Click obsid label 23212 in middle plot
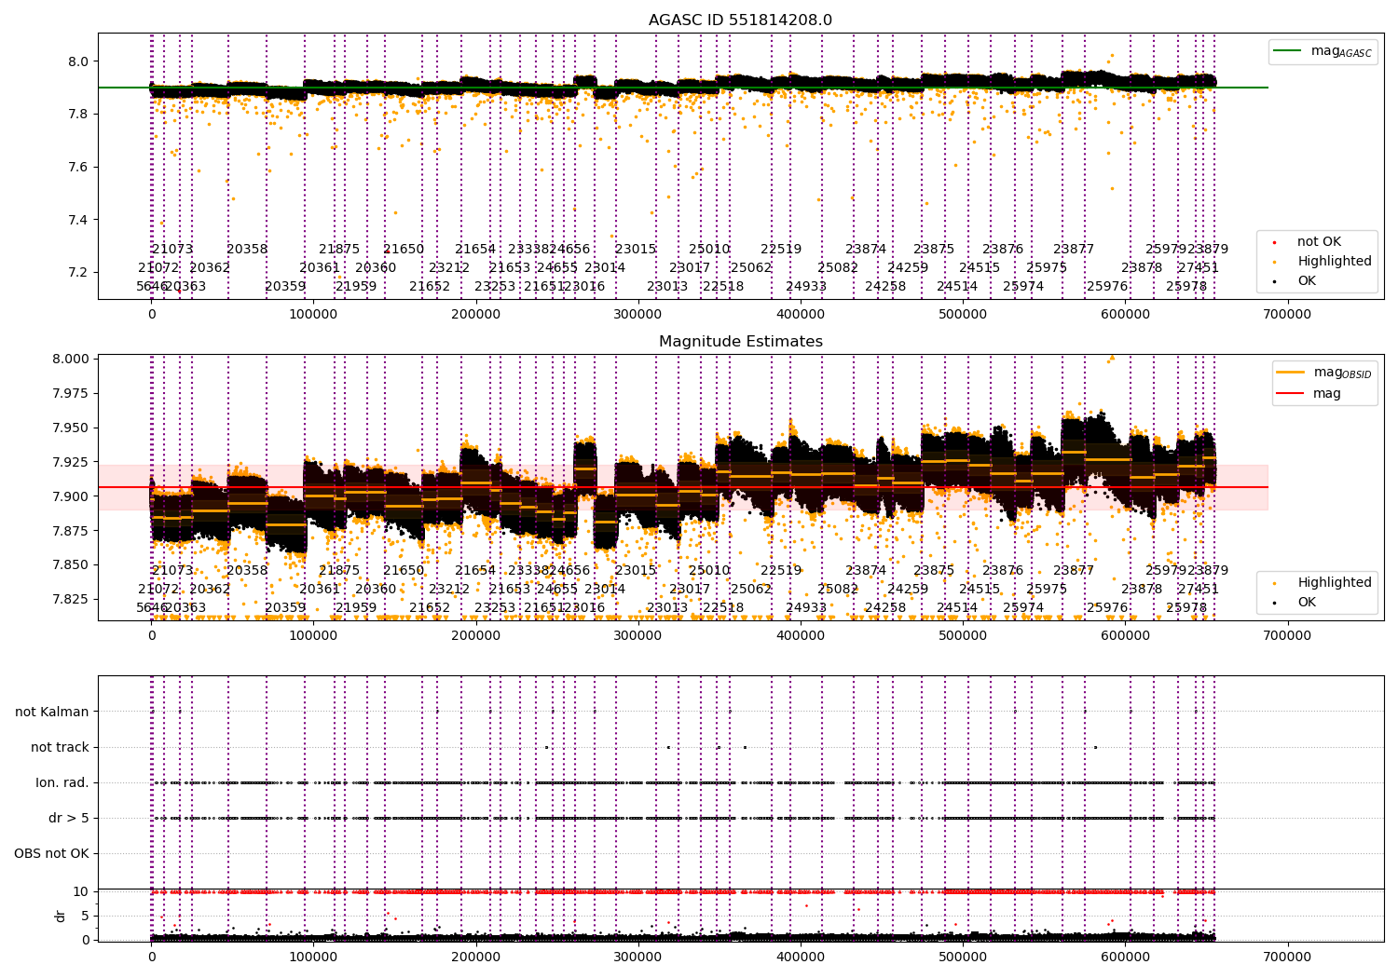 pyautogui.click(x=449, y=590)
